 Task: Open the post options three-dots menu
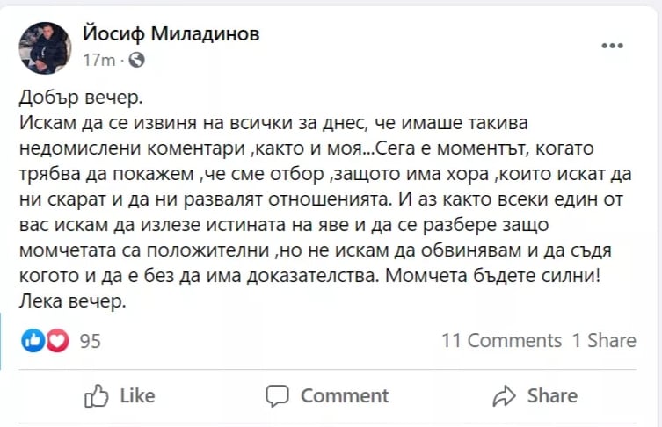(x=612, y=45)
